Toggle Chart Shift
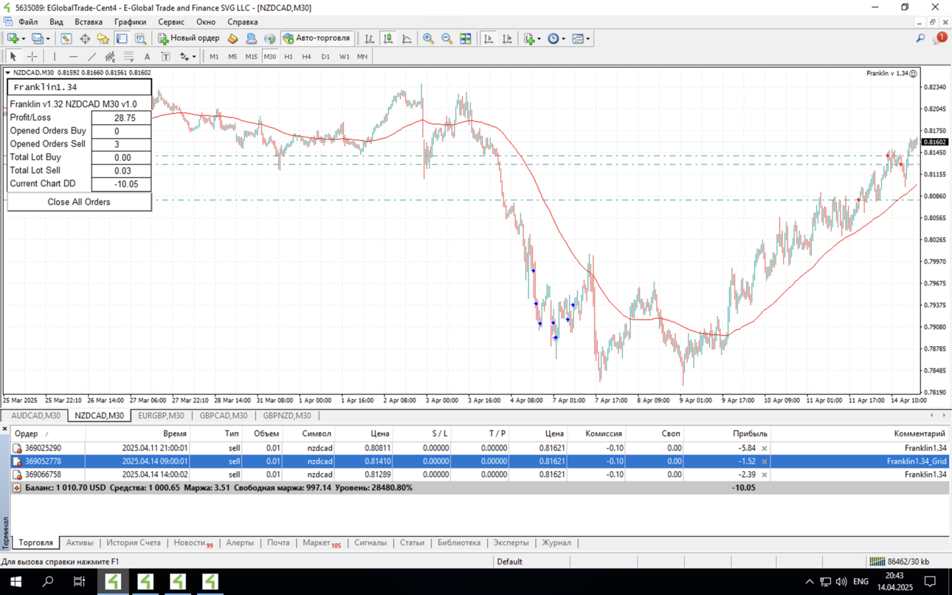The image size is (952, 595). tap(507, 38)
